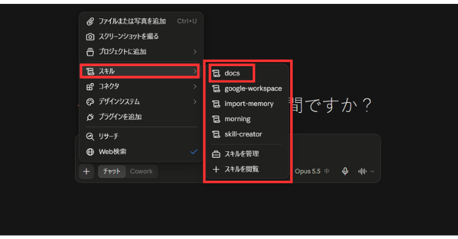This screenshot has height=239, width=458.
Task: Select the google-workspace skill
Action: coord(247,88)
